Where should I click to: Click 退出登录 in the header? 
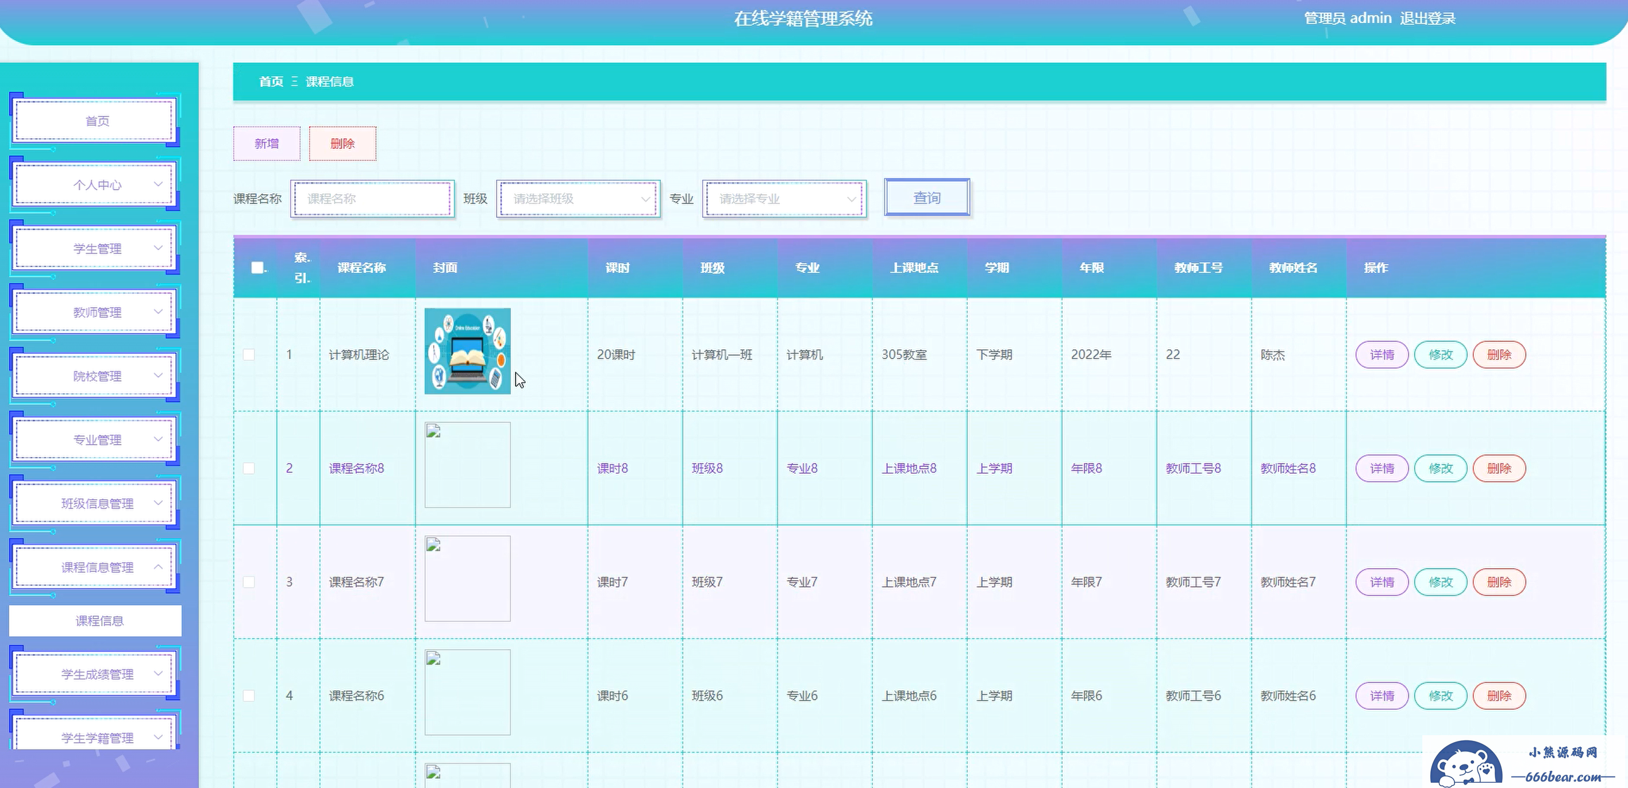(x=1427, y=18)
